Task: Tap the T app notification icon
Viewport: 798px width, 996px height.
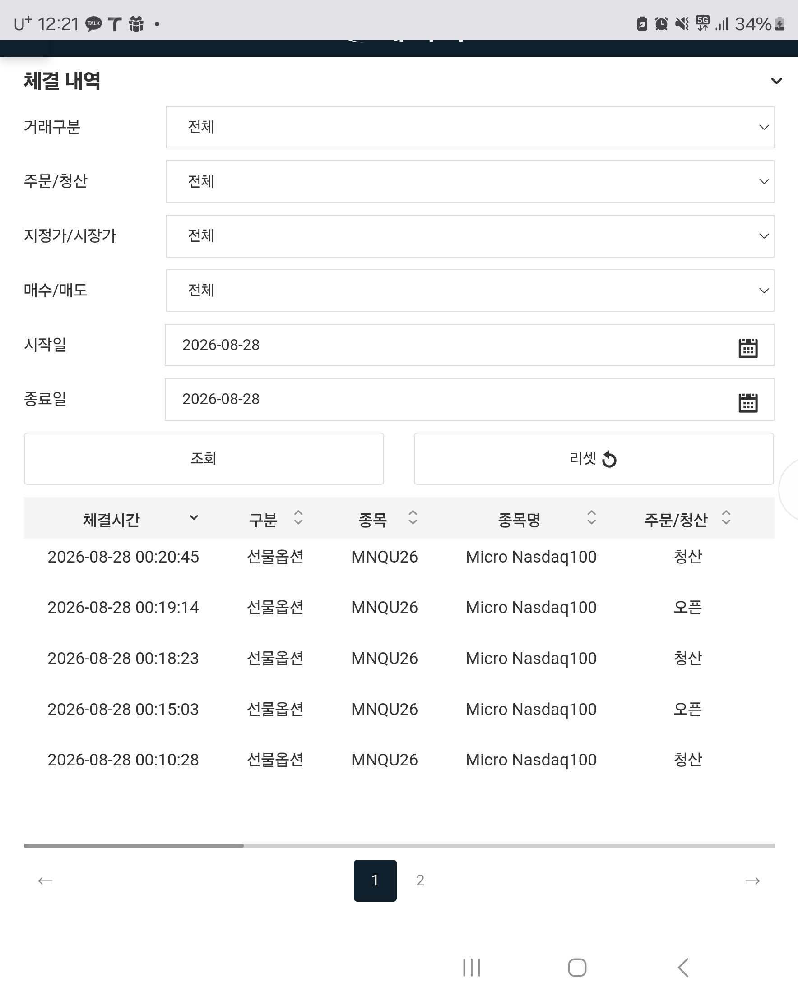Action: (115, 24)
